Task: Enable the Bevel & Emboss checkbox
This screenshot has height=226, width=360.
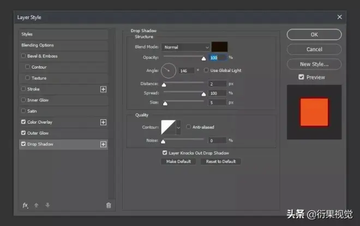Action: pos(23,56)
